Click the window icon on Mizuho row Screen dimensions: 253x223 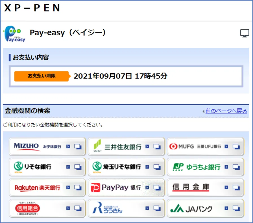coord(78,147)
